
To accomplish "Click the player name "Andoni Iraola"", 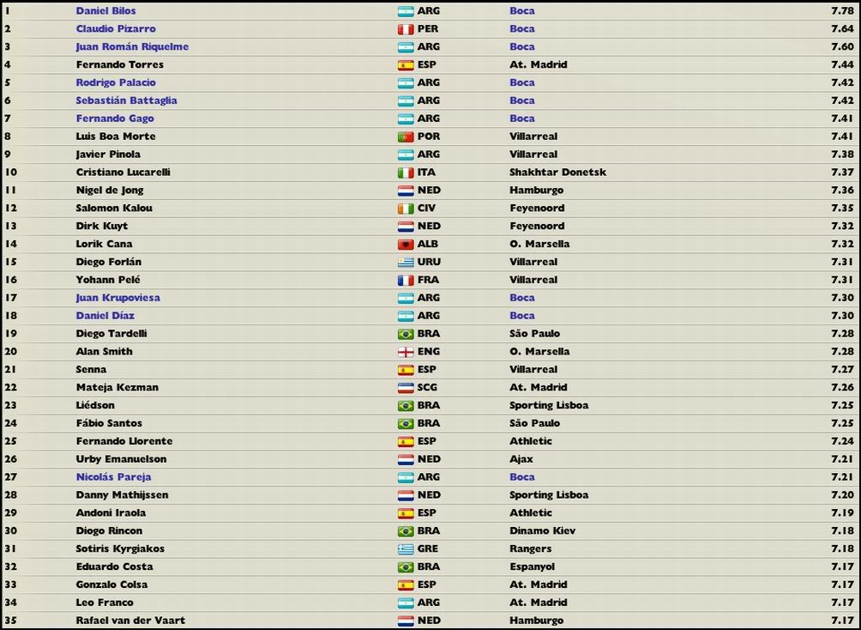I will [111, 513].
